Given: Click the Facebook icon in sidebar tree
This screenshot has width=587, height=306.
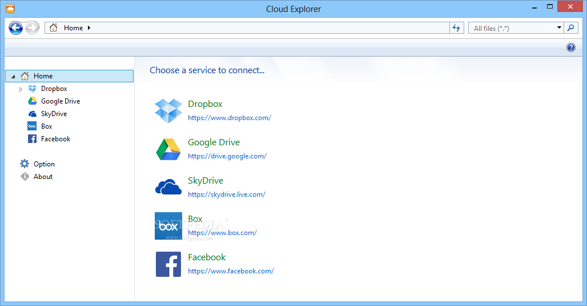Looking at the screenshot, I should 32,139.
